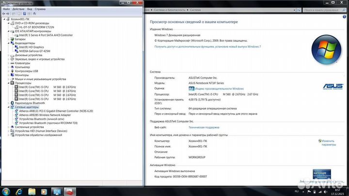The height and width of the screenshot is (196, 349).
Task: Open address bar history dropdown in System window
Action: (x=294, y=10)
